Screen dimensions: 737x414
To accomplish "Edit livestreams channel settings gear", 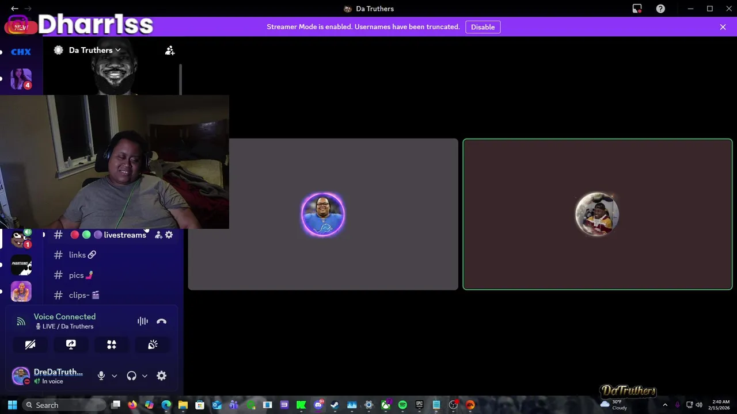I will (x=169, y=235).
